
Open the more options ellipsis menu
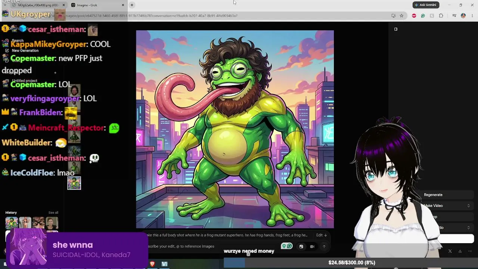tap(469, 251)
